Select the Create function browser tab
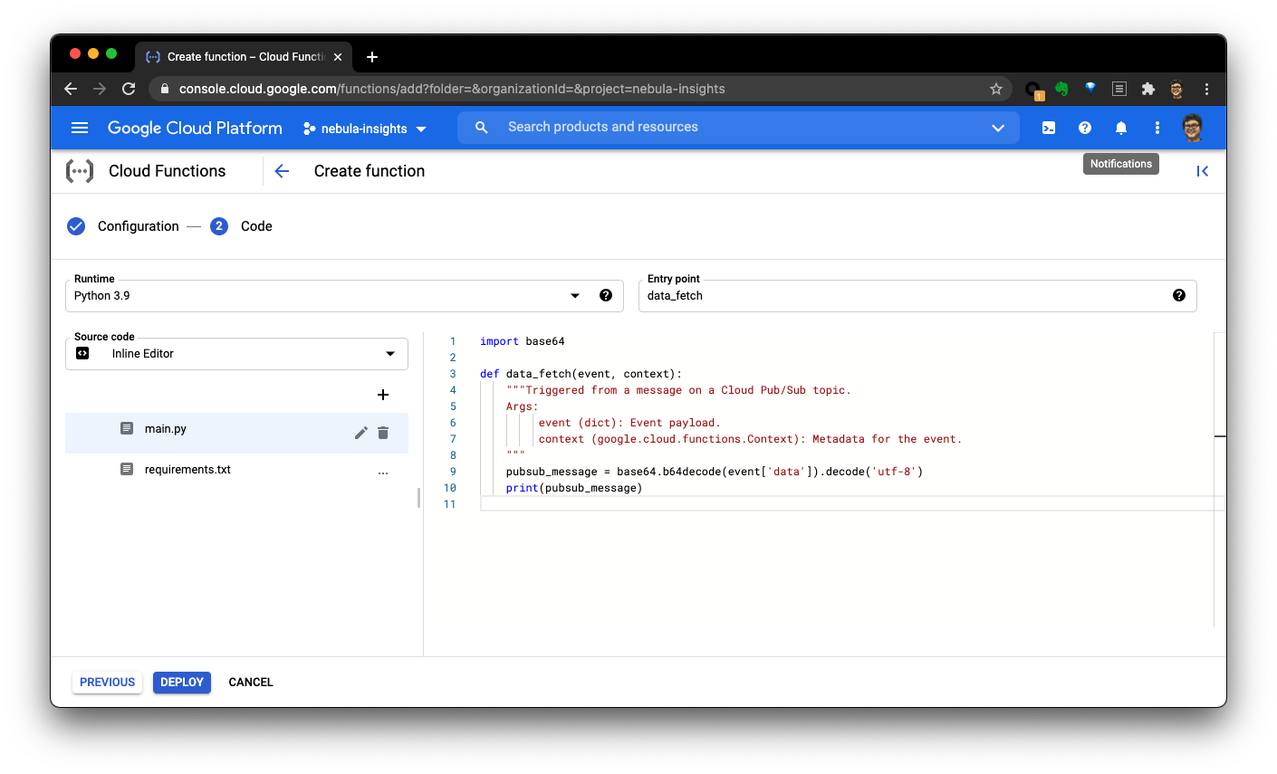This screenshot has width=1277, height=774. pos(245,56)
